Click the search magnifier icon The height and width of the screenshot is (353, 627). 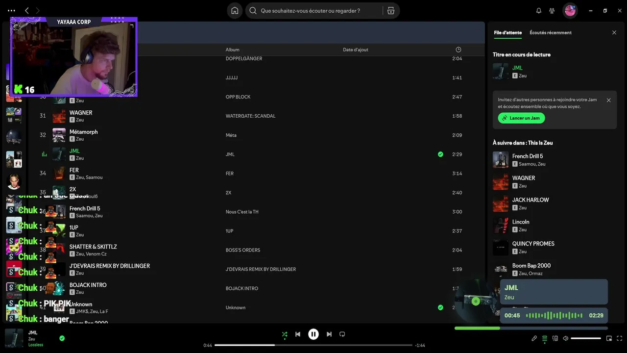pos(253,11)
